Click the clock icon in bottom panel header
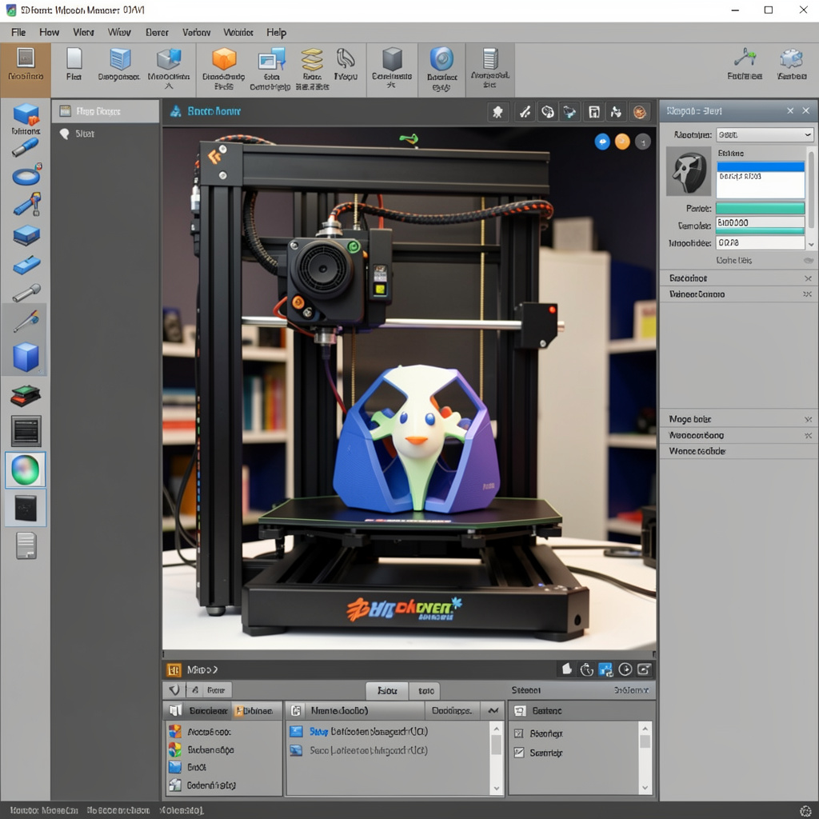819x819 pixels. coord(625,669)
